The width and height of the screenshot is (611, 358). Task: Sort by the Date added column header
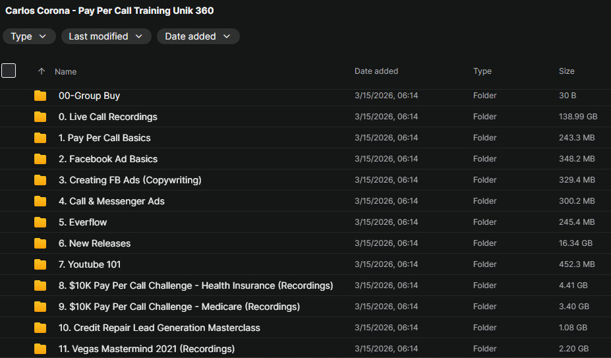(x=376, y=71)
